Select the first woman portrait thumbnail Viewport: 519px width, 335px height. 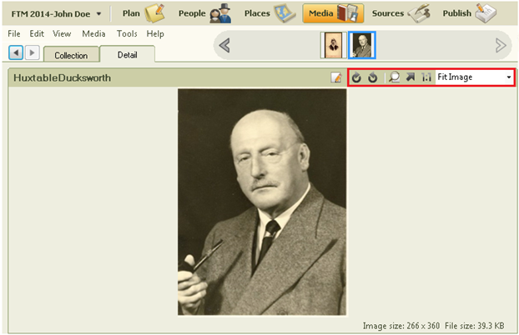334,46
